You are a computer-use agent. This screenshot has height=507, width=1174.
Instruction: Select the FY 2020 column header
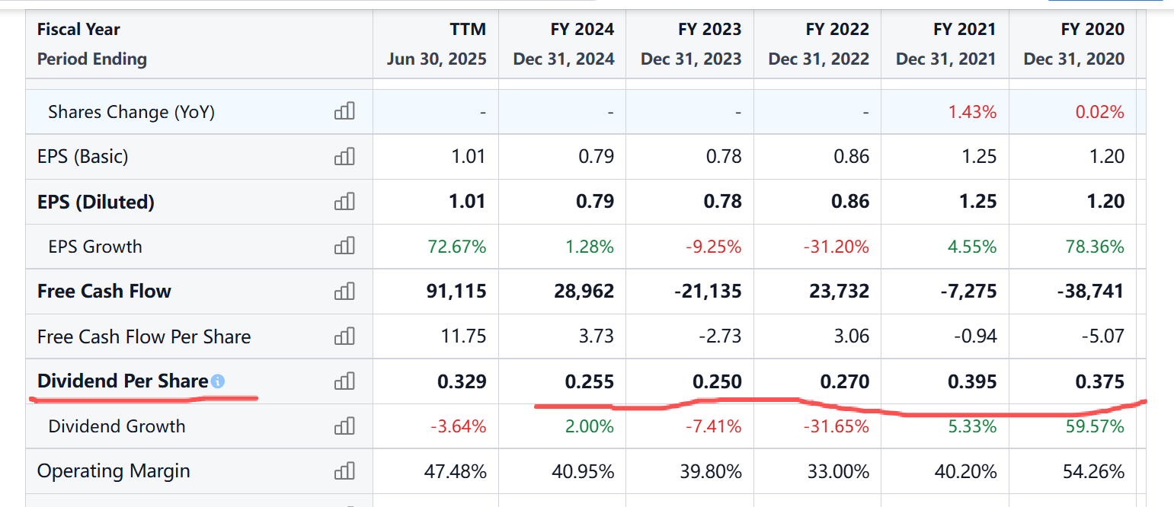point(1092,29)
